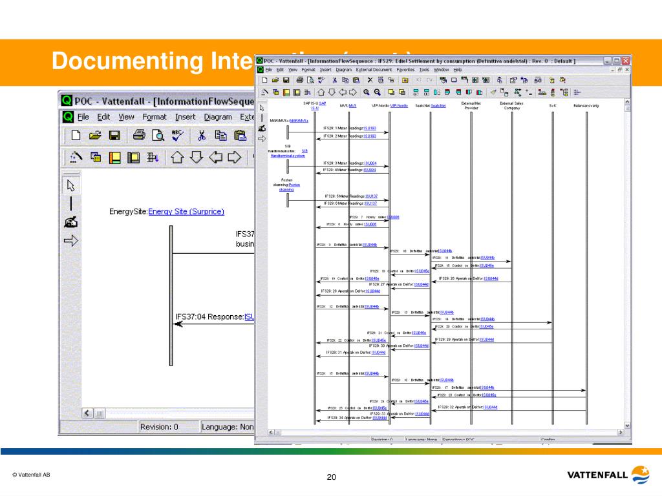Click External Sales Company lane label
This screenshot has width=662, height=496.
pyautogui.click(x=511, y=105)
